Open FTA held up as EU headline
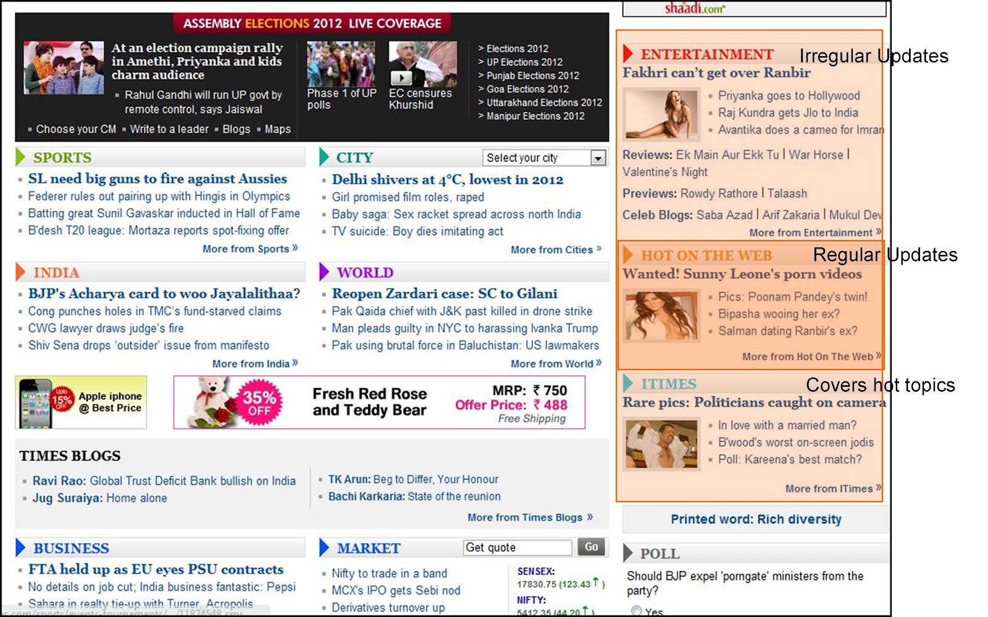 coord(156,569)
